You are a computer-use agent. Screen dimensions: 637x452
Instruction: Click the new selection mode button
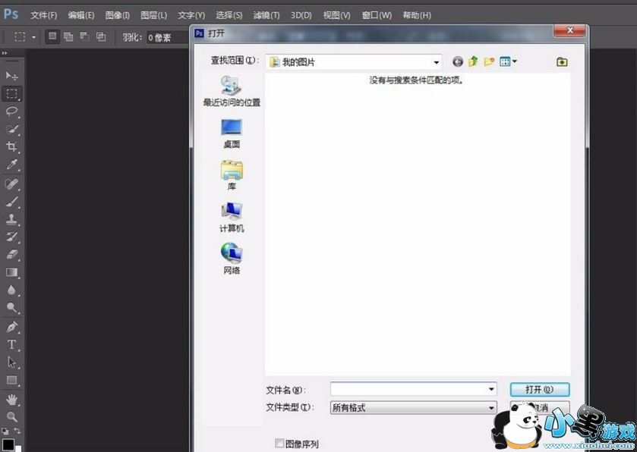pos(52,36)
